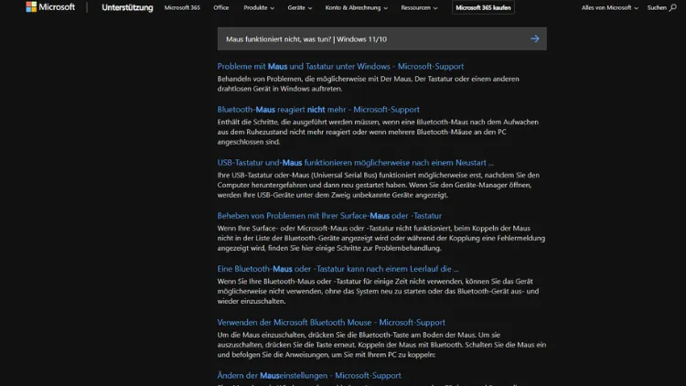Open Ändern der Mauseinstellungen result
The image size is (686, 386).
click(x=309, y=376)
